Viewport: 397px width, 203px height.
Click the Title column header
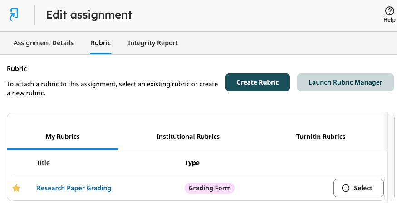tap(43, 163)
